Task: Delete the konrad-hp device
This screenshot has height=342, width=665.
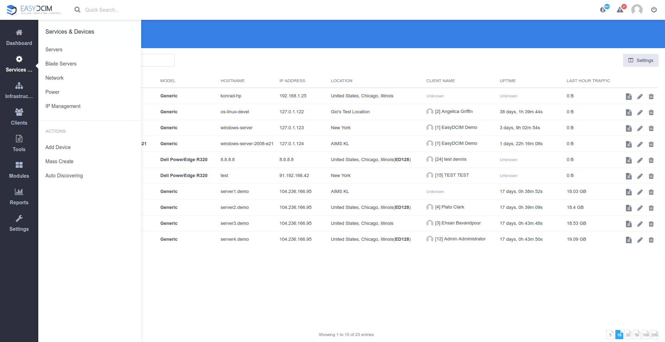Action: [x=651, y=96]
